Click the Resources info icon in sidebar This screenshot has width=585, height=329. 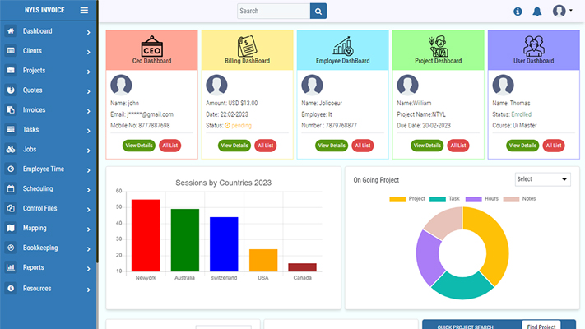coord(11,289)
